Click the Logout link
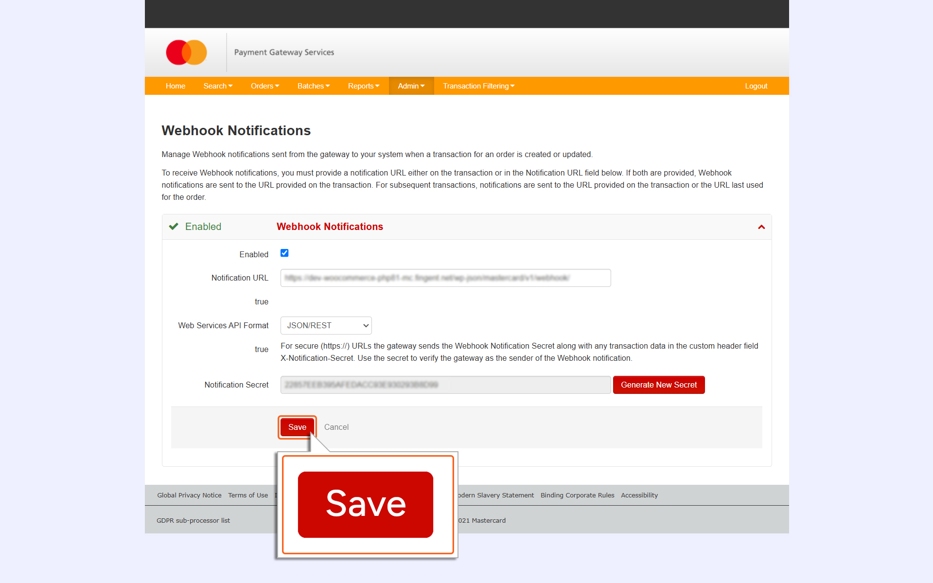The image size is (933, 583). (x=756, y=86)
